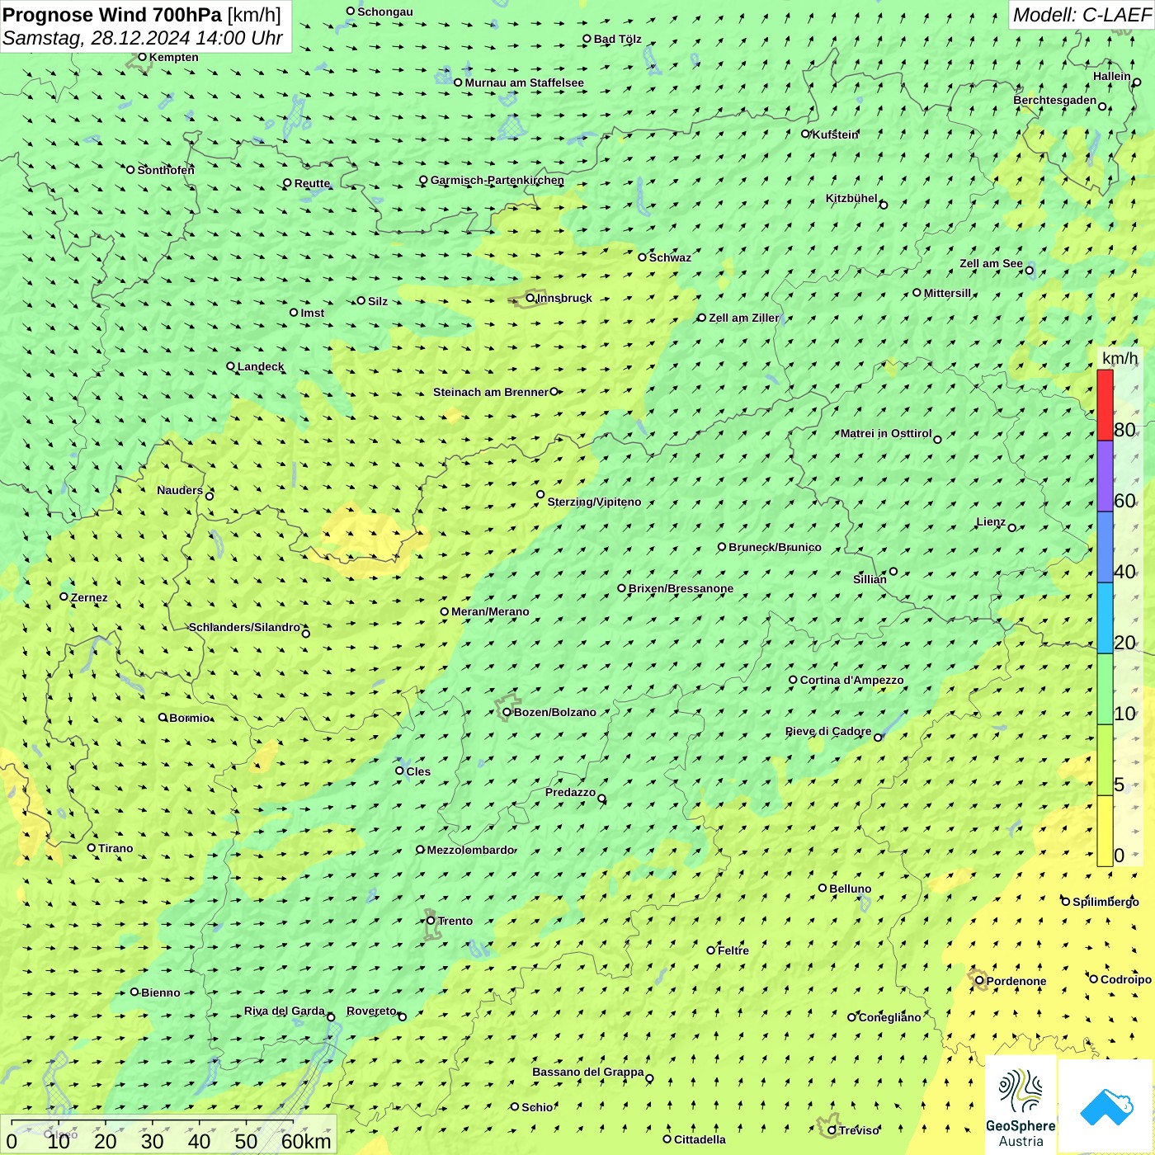The image size is (1155, 1155).
Task: Click the Bad Tölz location marker
Action: (587, 39)
